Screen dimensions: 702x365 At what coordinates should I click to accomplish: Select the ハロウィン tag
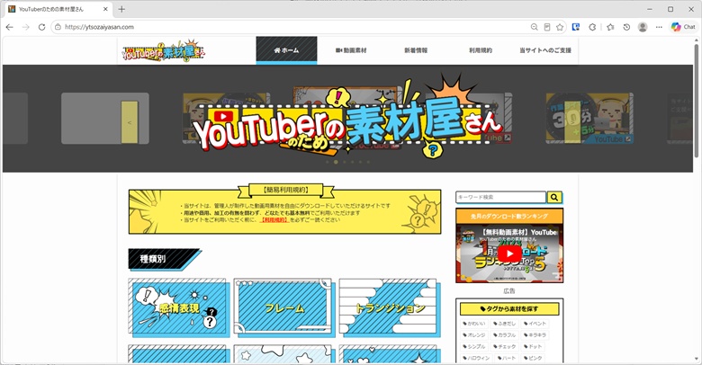tap(476, 359)
